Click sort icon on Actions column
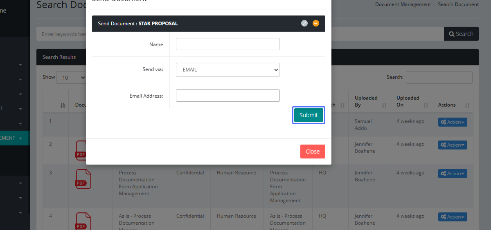 [x=467, y=105]
